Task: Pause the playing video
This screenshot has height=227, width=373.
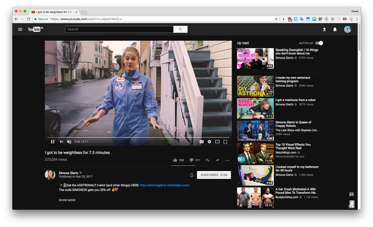Action: tap(53, 141)
